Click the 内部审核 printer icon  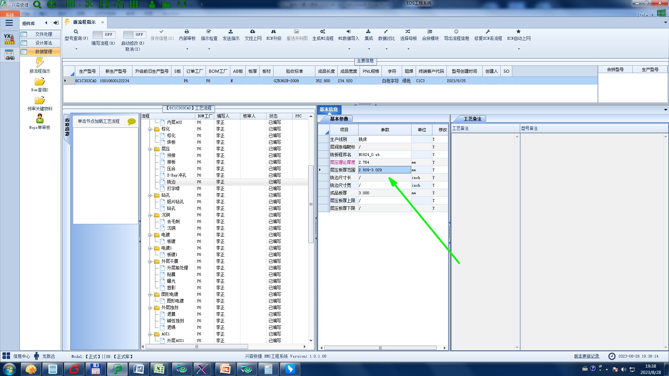point(187,32)
